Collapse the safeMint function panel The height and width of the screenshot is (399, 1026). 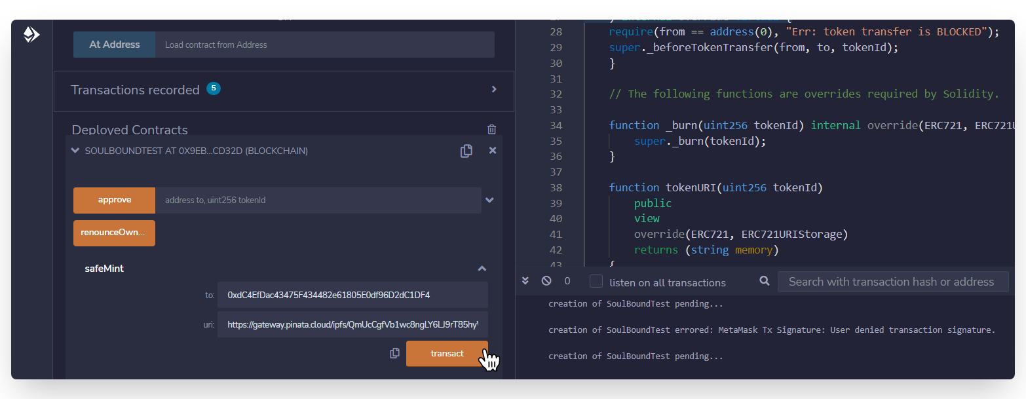(x=482, y=269)
